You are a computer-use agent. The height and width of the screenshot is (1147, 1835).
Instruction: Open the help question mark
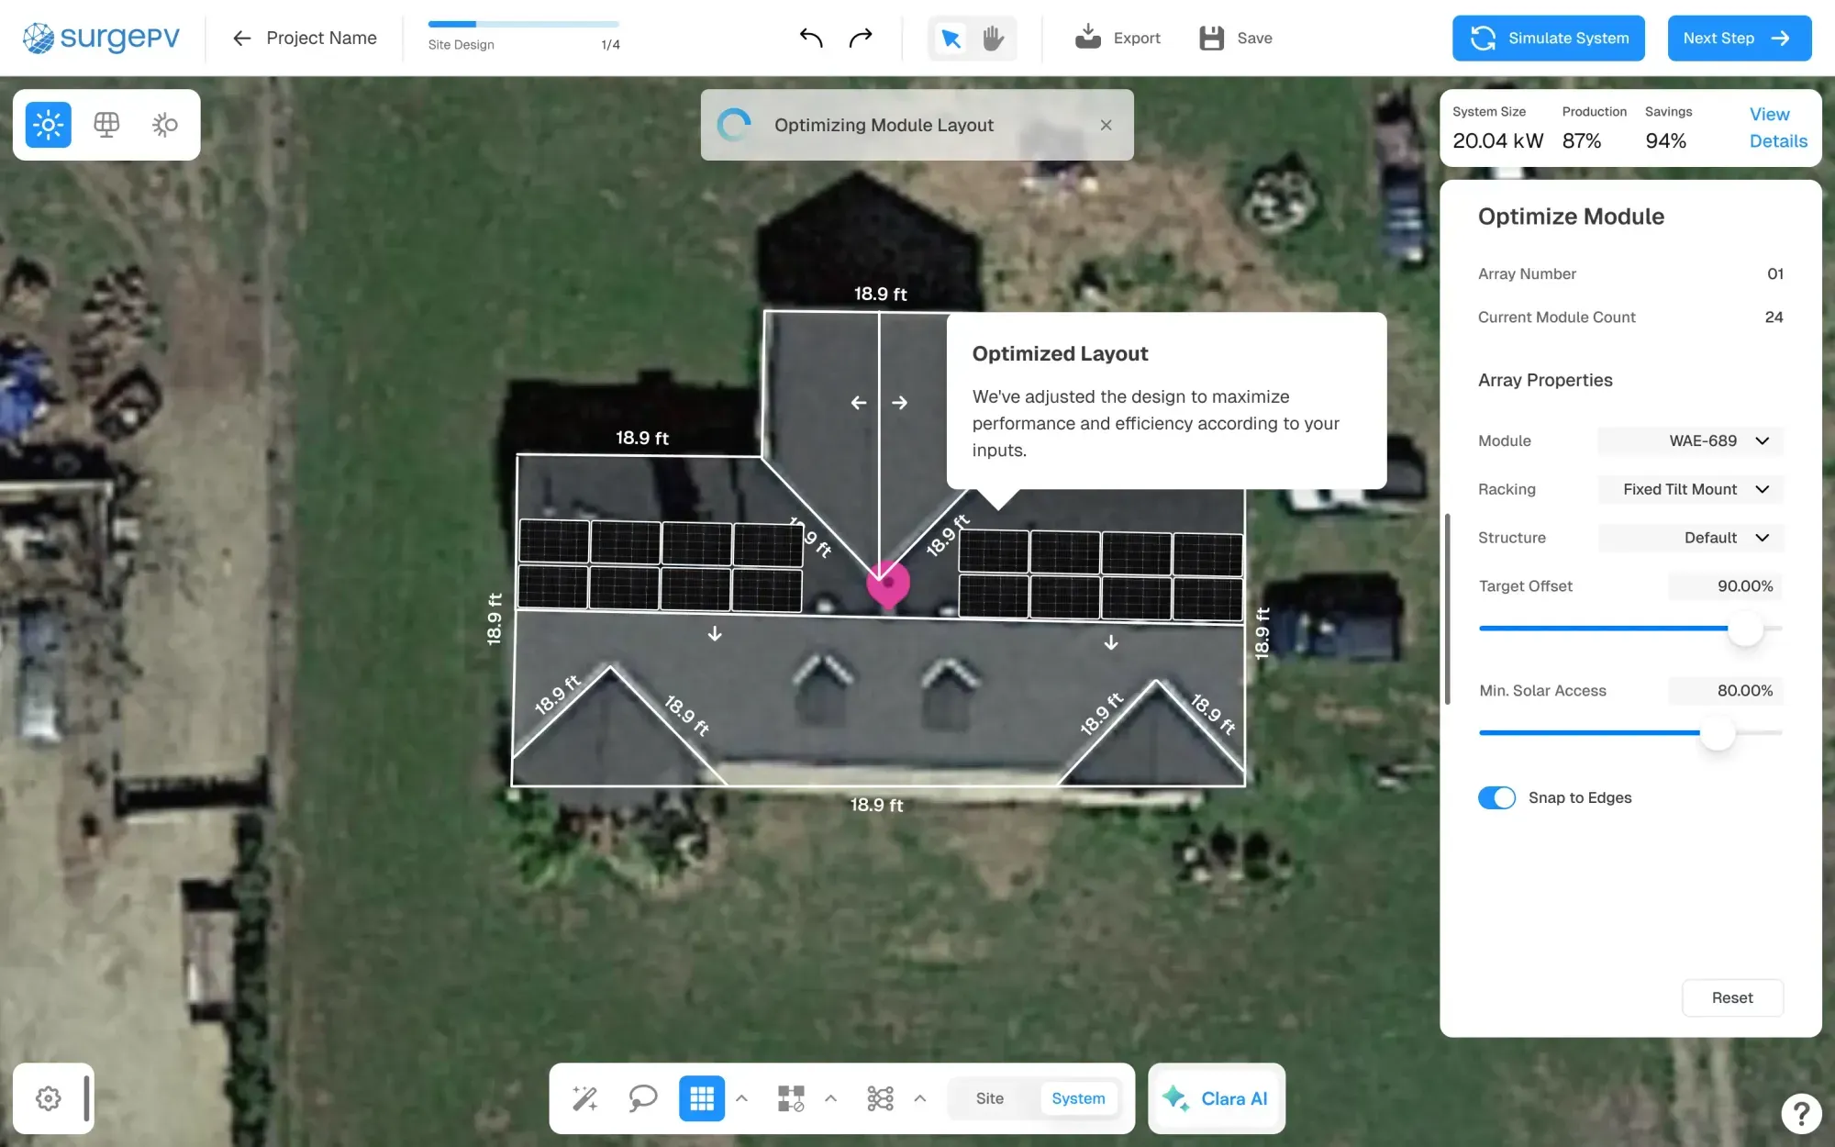(x=1800, y=1114)
